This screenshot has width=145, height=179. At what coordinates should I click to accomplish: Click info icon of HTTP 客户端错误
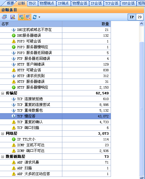pos(14,64)
